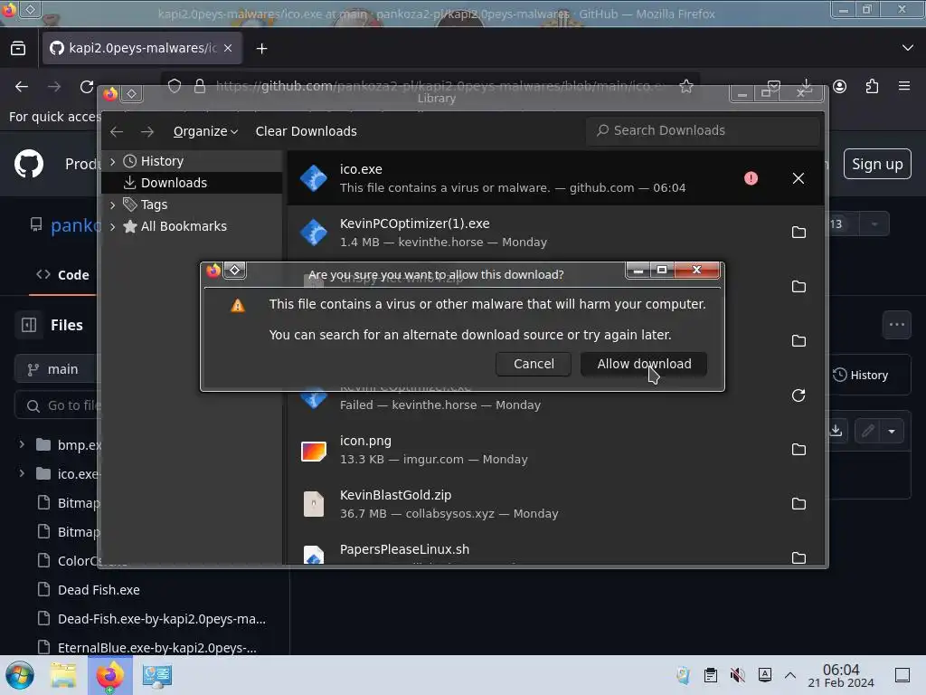Go forward in Library window
This screenshot has width=926, height=695.
coord(147,131)
